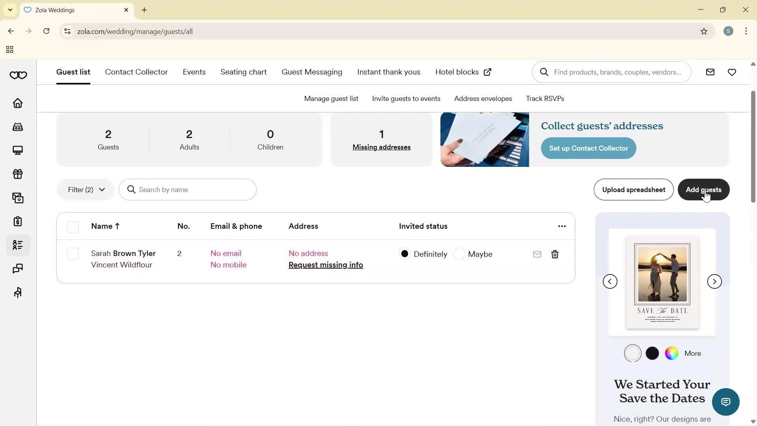Image resolution: width=757 pixels, height=426 pixels.
Task: Open the three-dot menu above guest table
Action: [x=561, y=226]
